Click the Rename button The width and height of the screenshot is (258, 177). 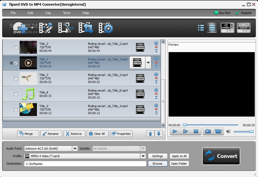click(51, 134)
